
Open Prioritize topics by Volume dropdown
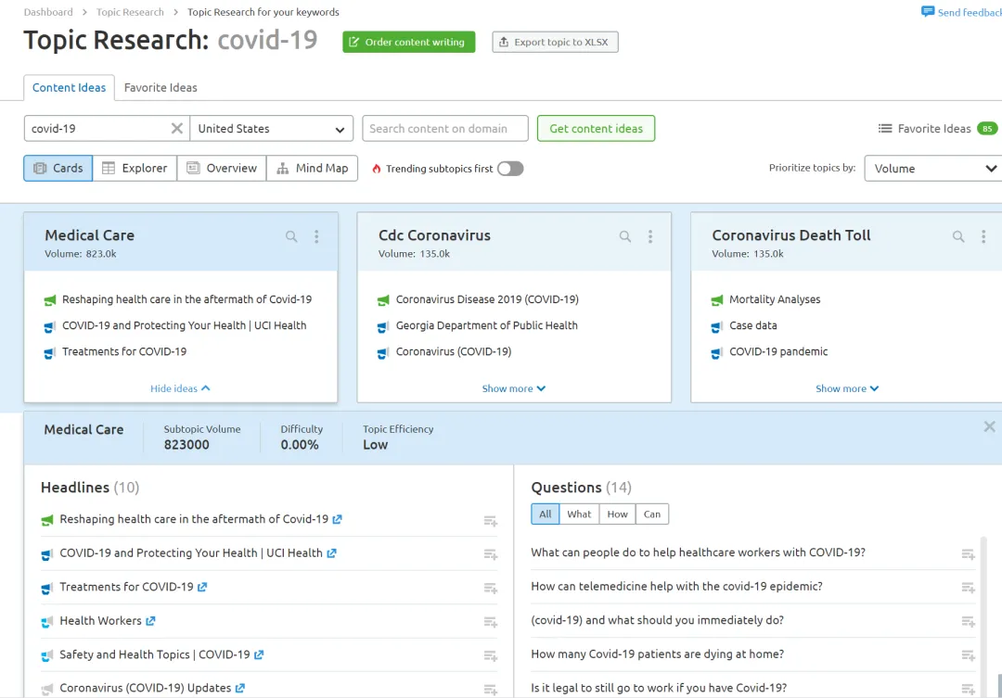point(933,169)
